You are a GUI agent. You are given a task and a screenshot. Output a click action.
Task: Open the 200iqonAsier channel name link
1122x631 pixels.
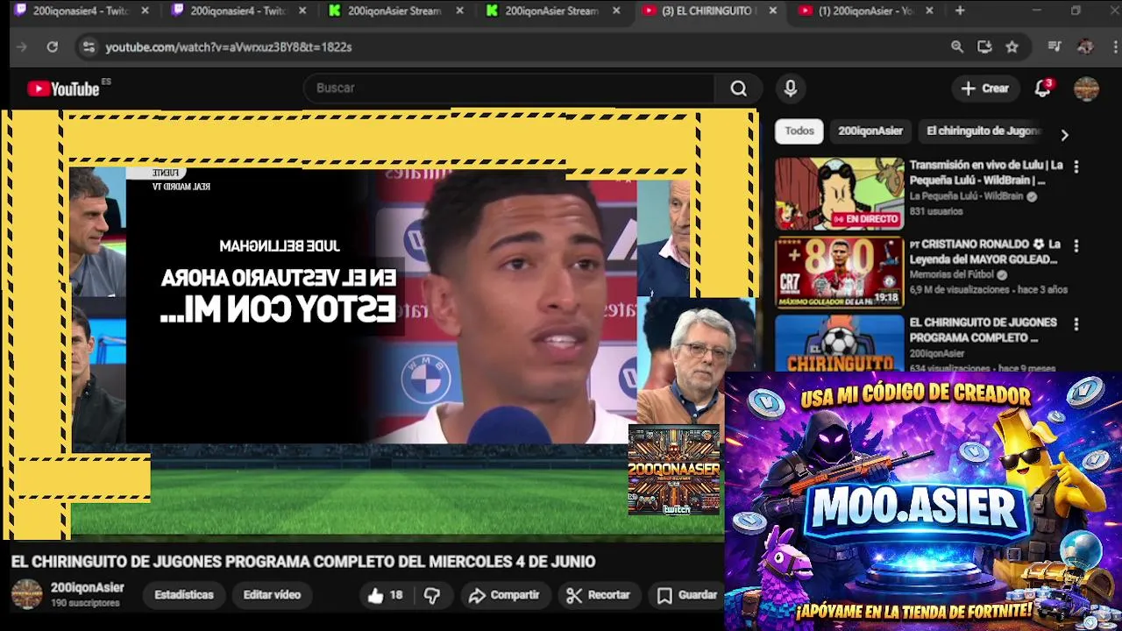(x=87, y=588)
